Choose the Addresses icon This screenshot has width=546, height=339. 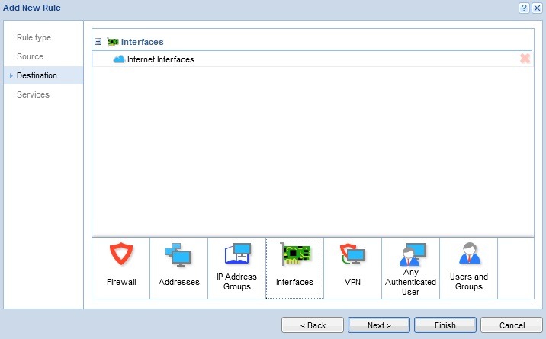[x=178, y=255]
